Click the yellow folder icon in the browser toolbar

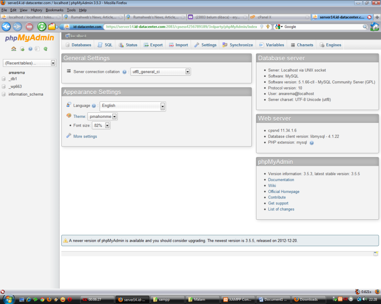click(x=51, y=26)
